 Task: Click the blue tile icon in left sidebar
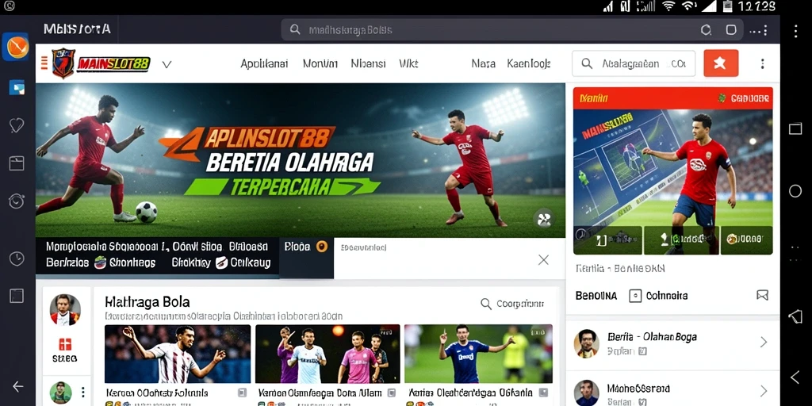point(17,87)
